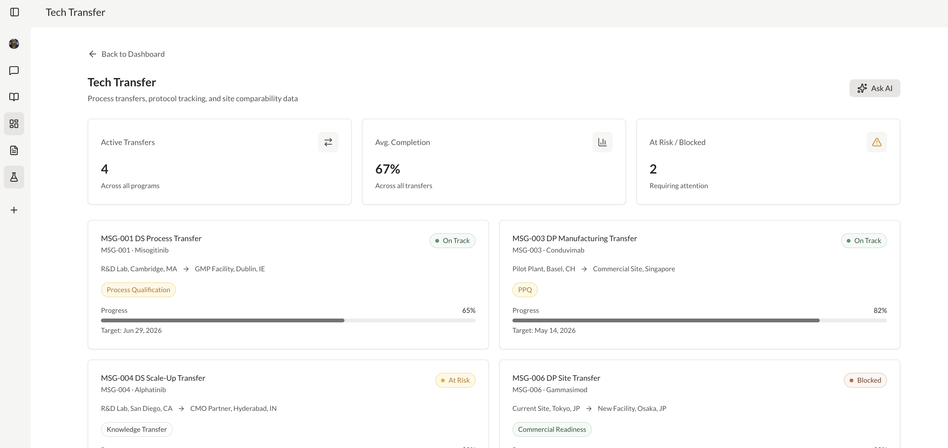The image size is (948, 448).
Task: Click 'R&D Lab, San Diego, CA' source site
Action: coord(137,408)
